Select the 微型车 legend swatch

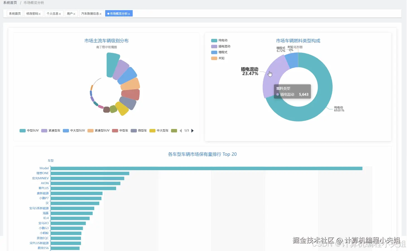click(133, 130)
